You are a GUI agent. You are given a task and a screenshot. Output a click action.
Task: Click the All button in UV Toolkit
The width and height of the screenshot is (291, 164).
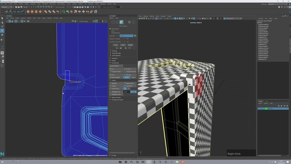coord(116,45)
